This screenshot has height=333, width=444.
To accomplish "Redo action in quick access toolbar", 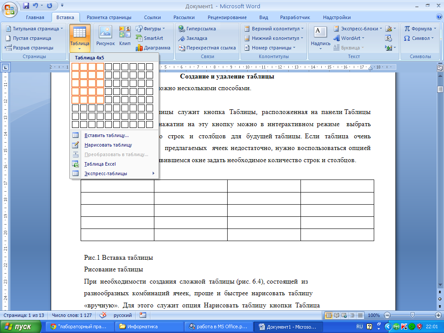I will point(49,6).
